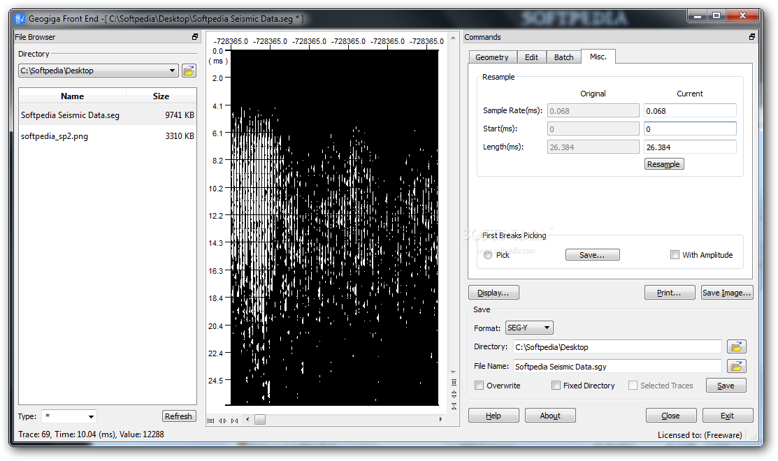Switch to the Batch tab
Screen dimensions: 778x461
pyautogui.click(x=563, y=57)
